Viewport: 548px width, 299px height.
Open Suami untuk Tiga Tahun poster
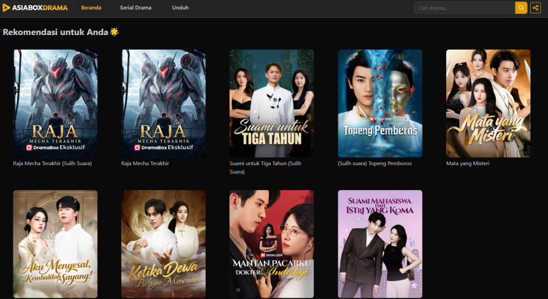[271, 103]
